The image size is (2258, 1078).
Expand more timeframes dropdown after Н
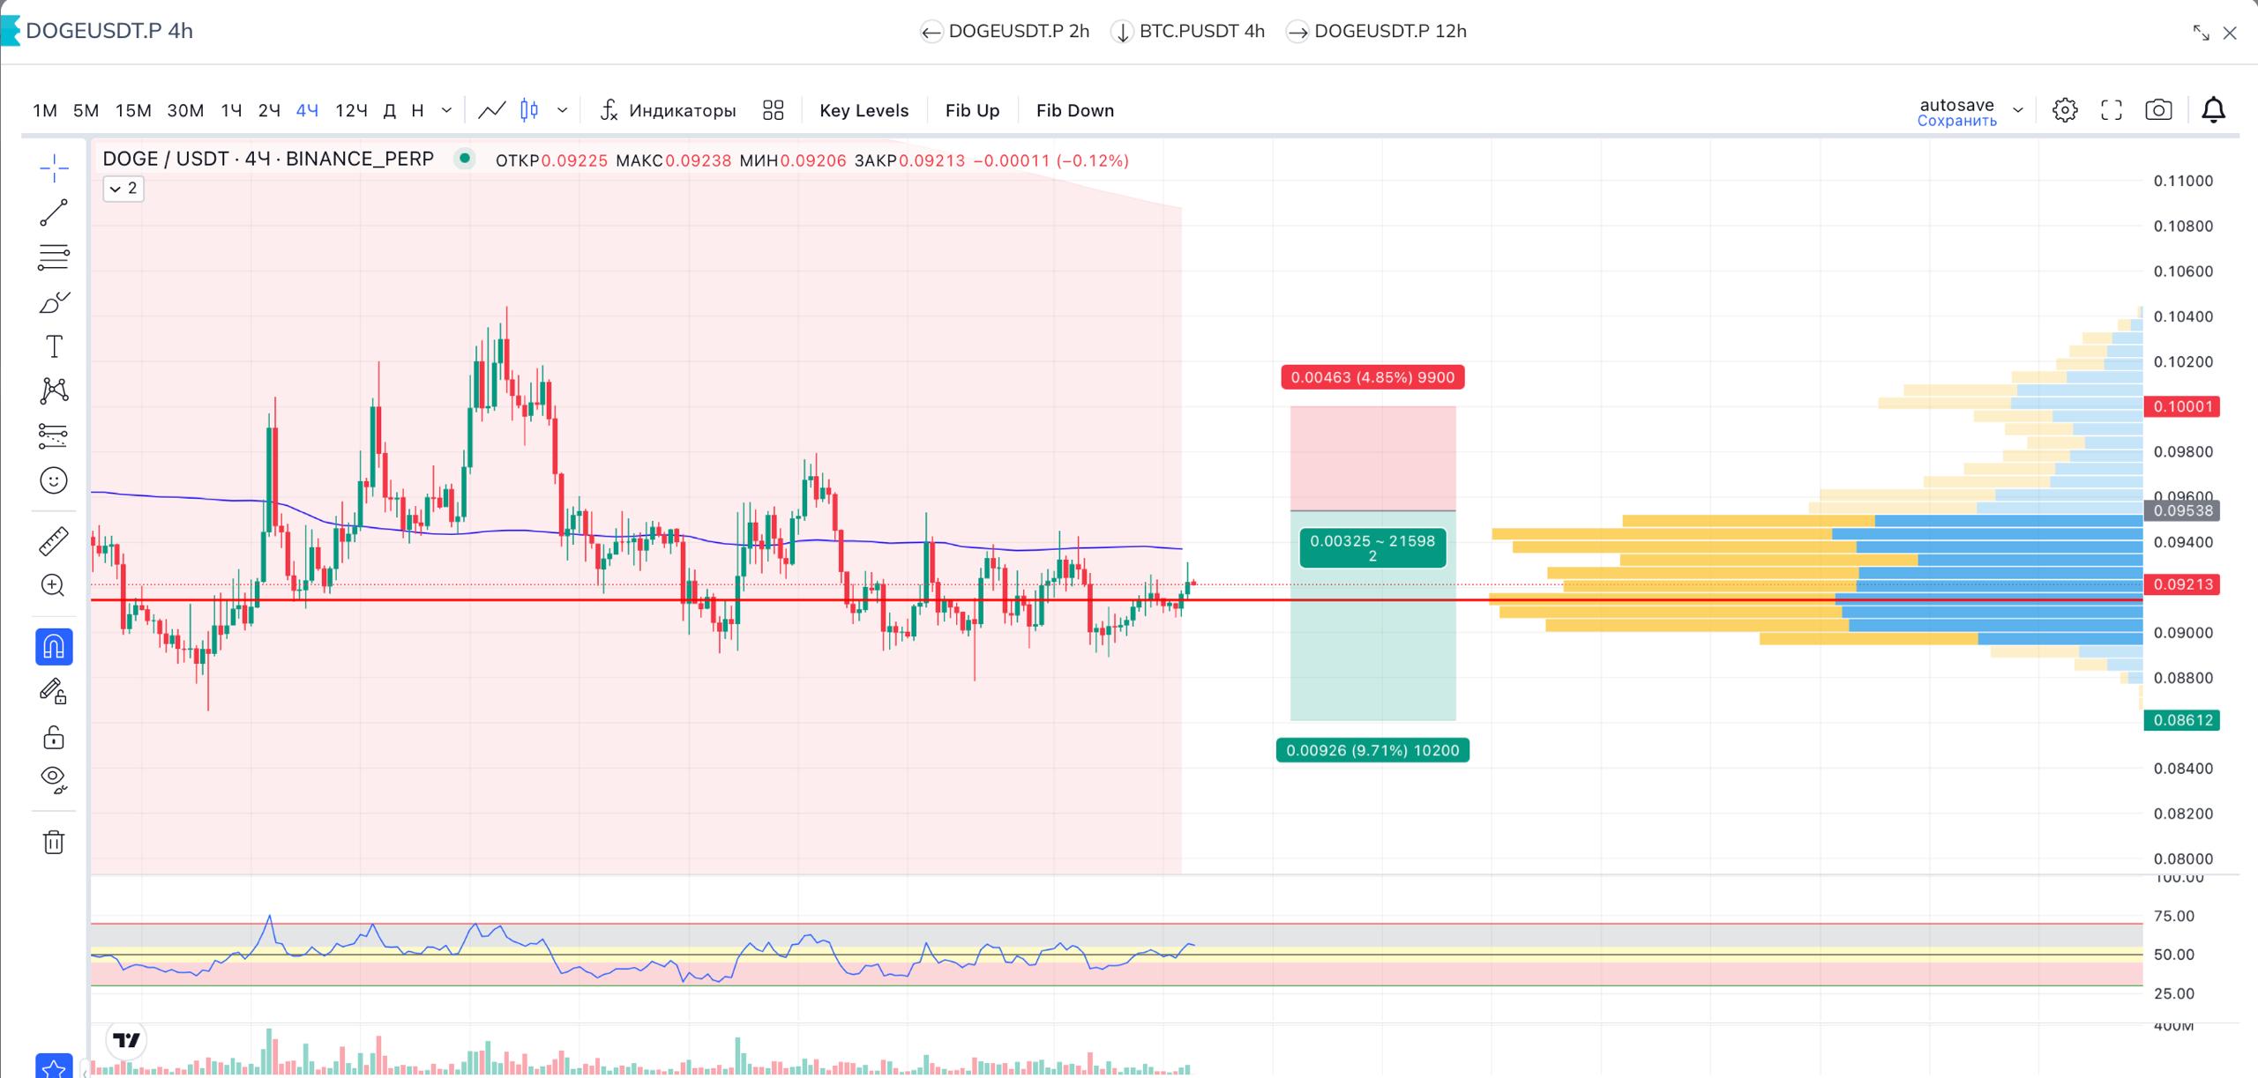pos(446,110)
